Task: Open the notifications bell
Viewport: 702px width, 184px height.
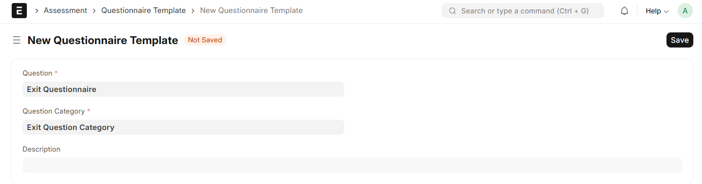Action: [x=624, y=11]
